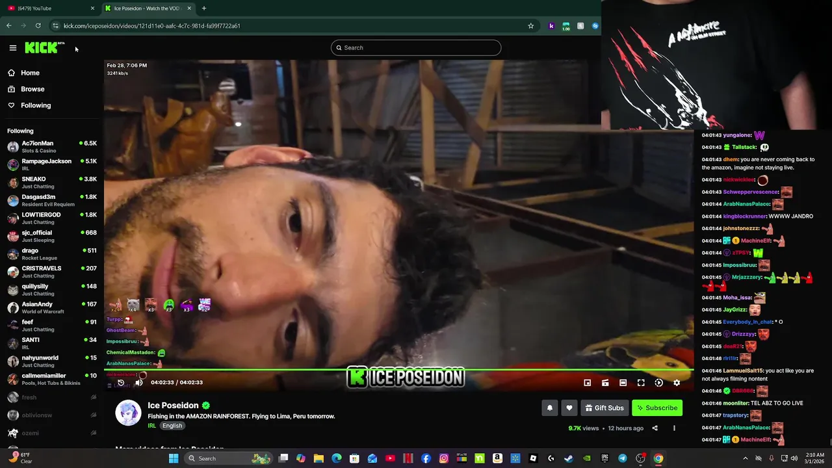Open sjc_official channel in sidebar
Screen dimensions: 832x468
click(x=52, y=236)
